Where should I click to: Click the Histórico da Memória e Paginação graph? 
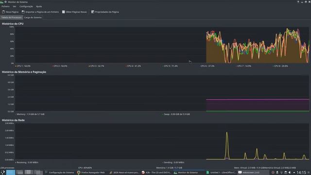click(x=162, y=93)
